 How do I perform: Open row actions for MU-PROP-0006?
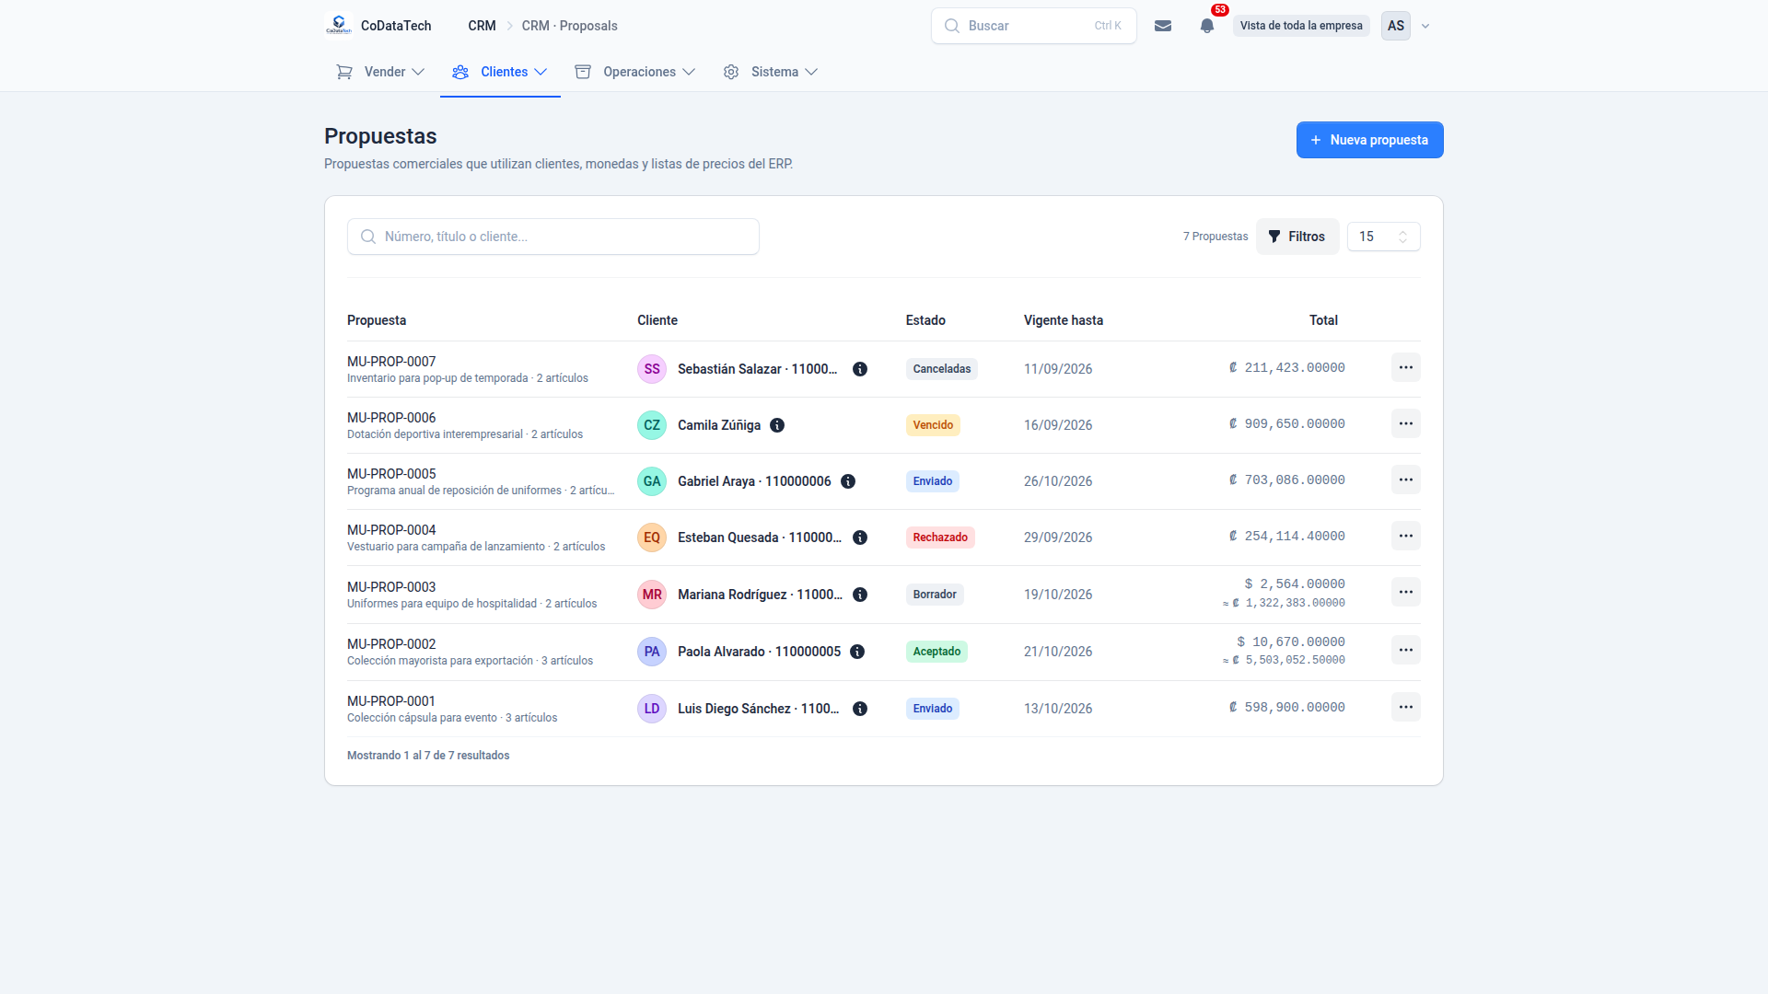click(1405, 423)
